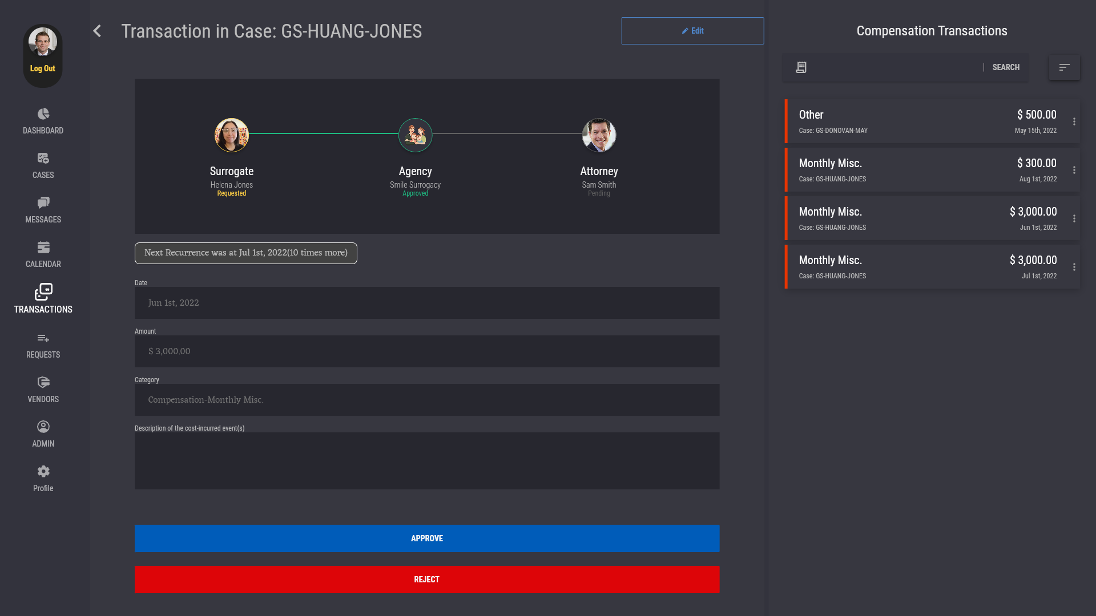Viewport: 1096px width, 616px height.
Task: Open the Admin user icon
Action: coord(43,427)
